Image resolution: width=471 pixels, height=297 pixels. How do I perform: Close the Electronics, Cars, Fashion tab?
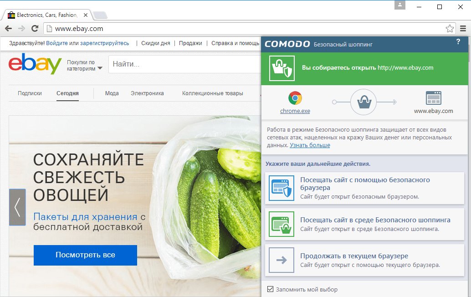86,15
